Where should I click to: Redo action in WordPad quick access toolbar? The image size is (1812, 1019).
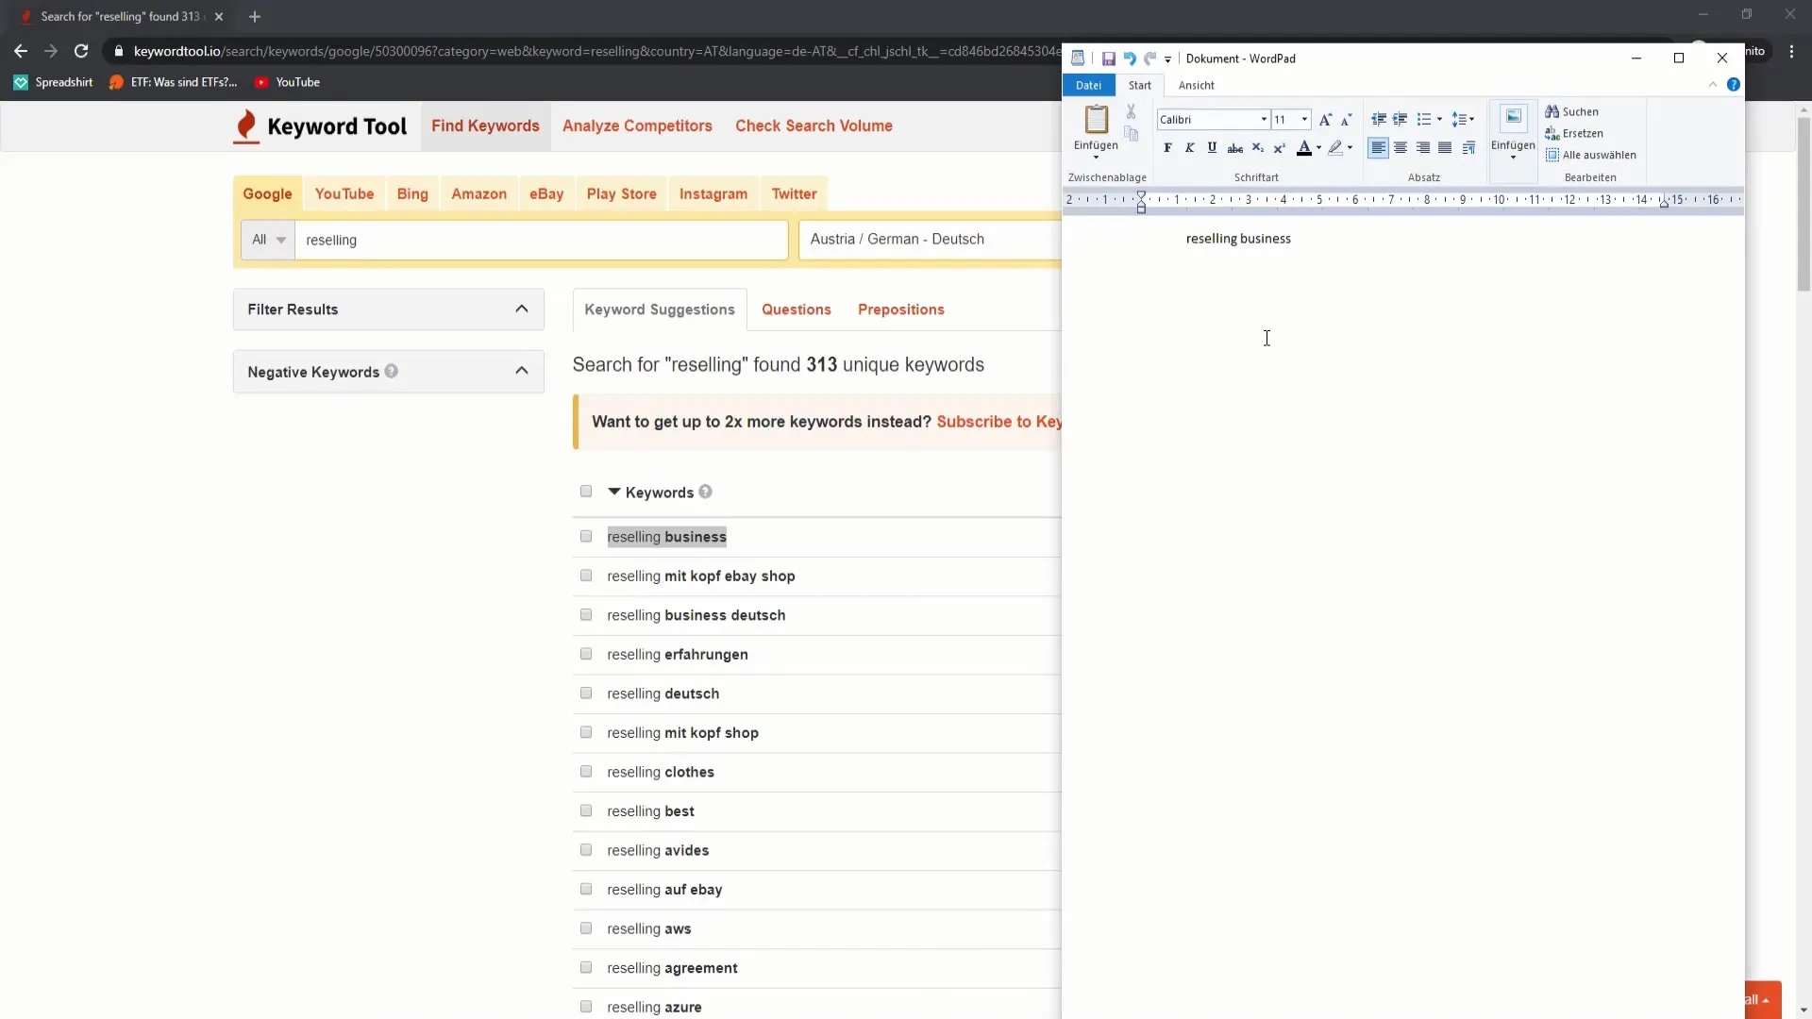click(1149, 58)
